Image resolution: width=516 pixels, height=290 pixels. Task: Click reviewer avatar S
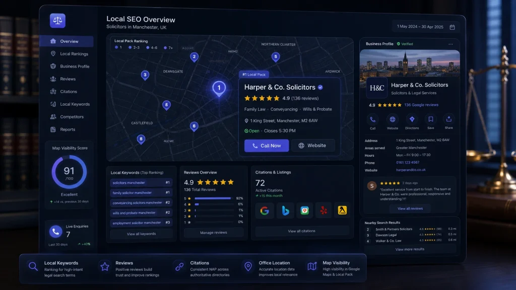(x=372, y=186)
